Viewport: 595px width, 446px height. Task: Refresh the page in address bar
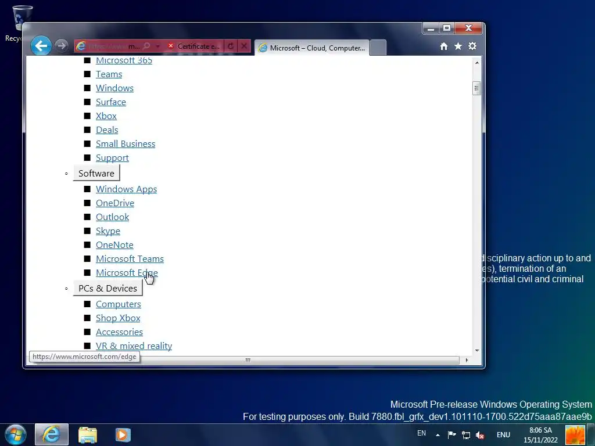click(231, 46)
